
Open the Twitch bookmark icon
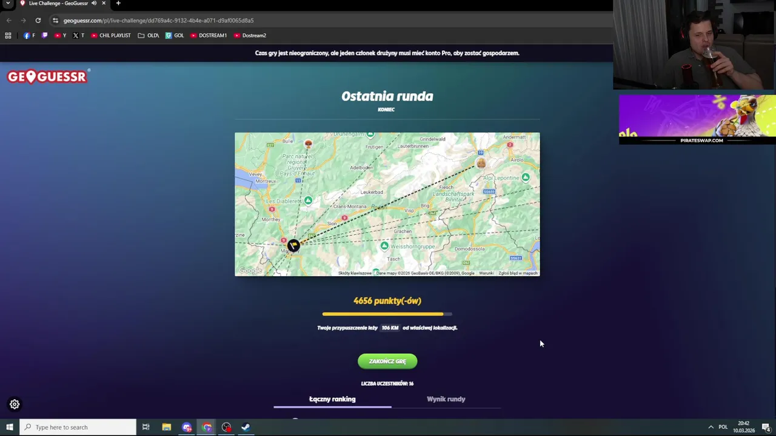44,36
